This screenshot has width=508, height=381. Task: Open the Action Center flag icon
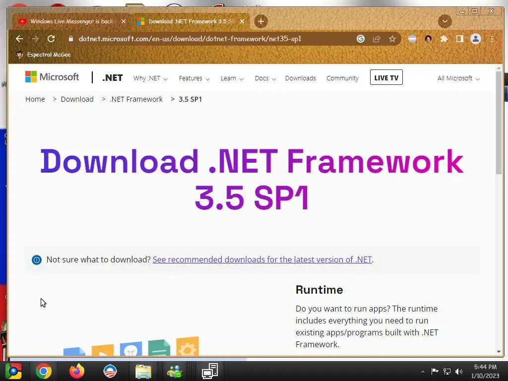pos(435,371)
